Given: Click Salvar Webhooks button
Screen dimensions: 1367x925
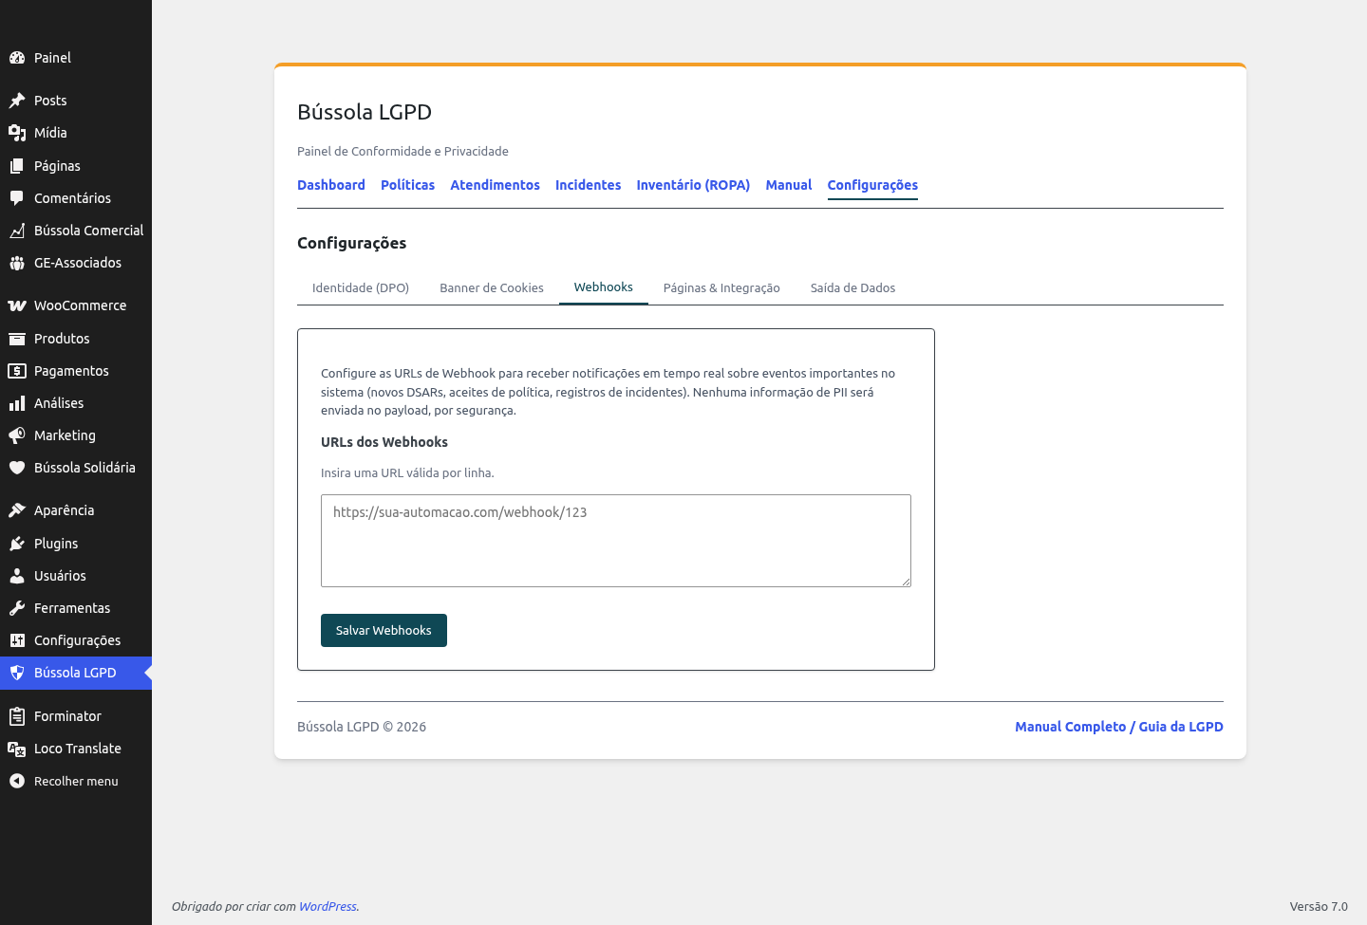Looking at the screenshot, I should pos(384,631).
